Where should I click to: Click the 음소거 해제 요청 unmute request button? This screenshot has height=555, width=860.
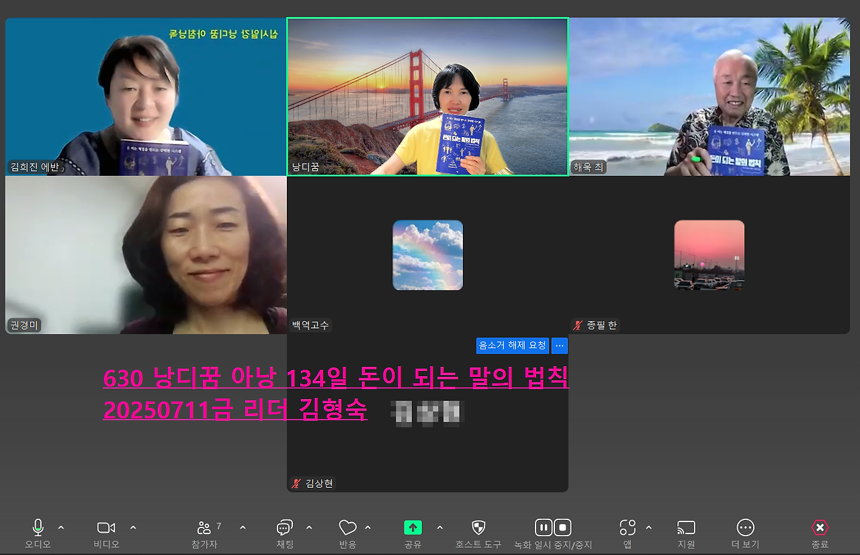(x=513, y=345)
